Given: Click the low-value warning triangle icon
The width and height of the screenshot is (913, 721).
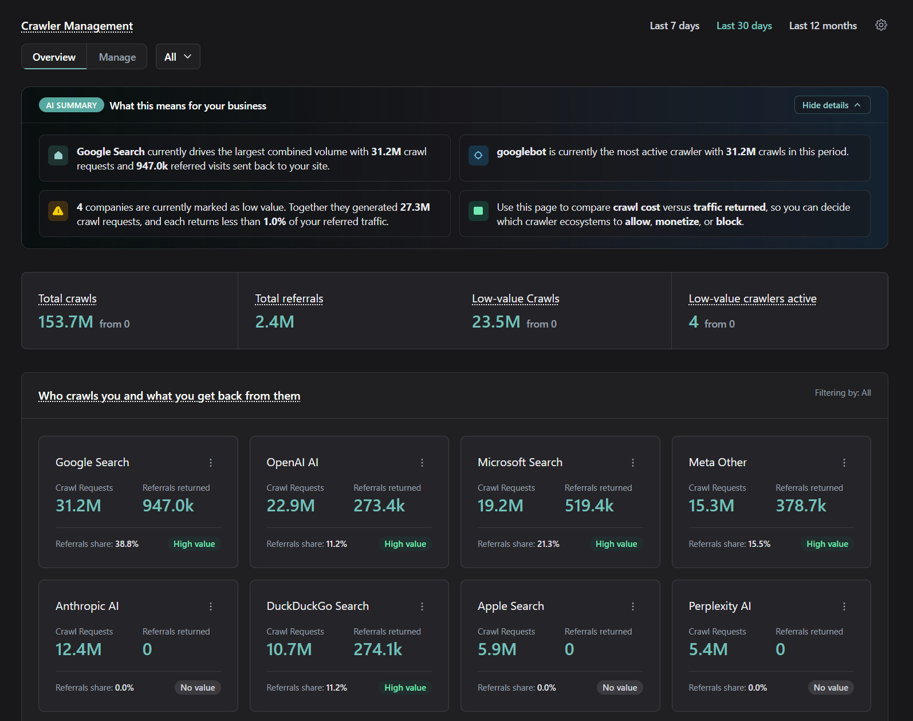Looking at the screenshot, I should pos(58,211).
